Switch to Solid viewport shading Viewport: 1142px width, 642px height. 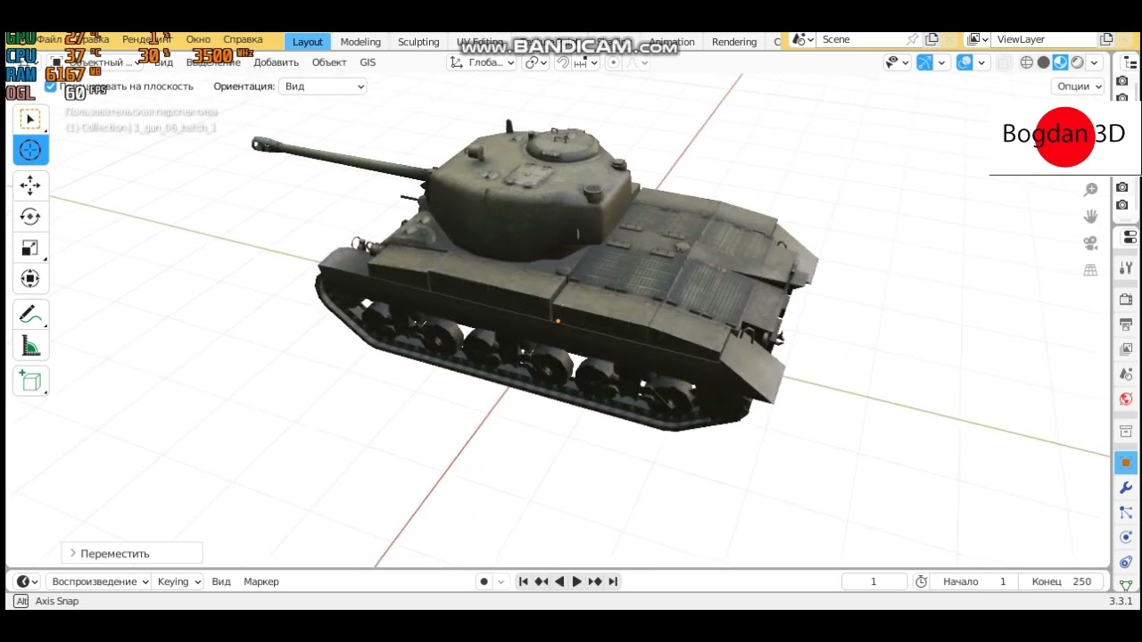pos(1043,62)
